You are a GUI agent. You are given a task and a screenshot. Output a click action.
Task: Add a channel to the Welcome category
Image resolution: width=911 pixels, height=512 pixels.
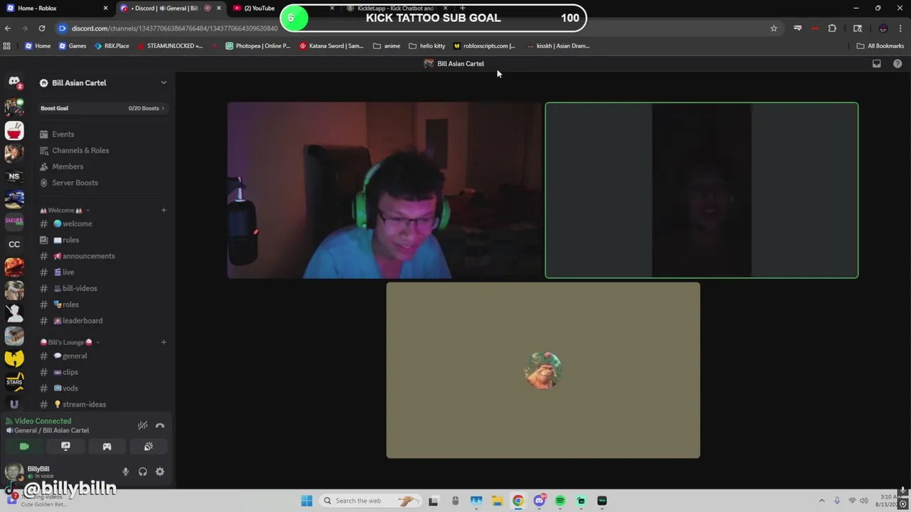164,210
